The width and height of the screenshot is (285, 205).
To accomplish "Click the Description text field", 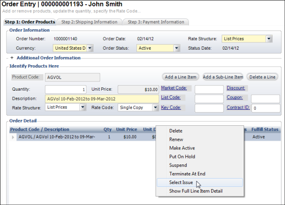I will 102,98.
